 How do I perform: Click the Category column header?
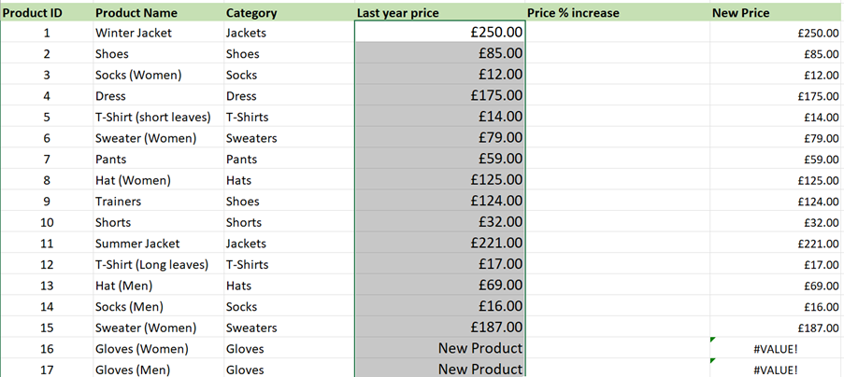[251, 13]
